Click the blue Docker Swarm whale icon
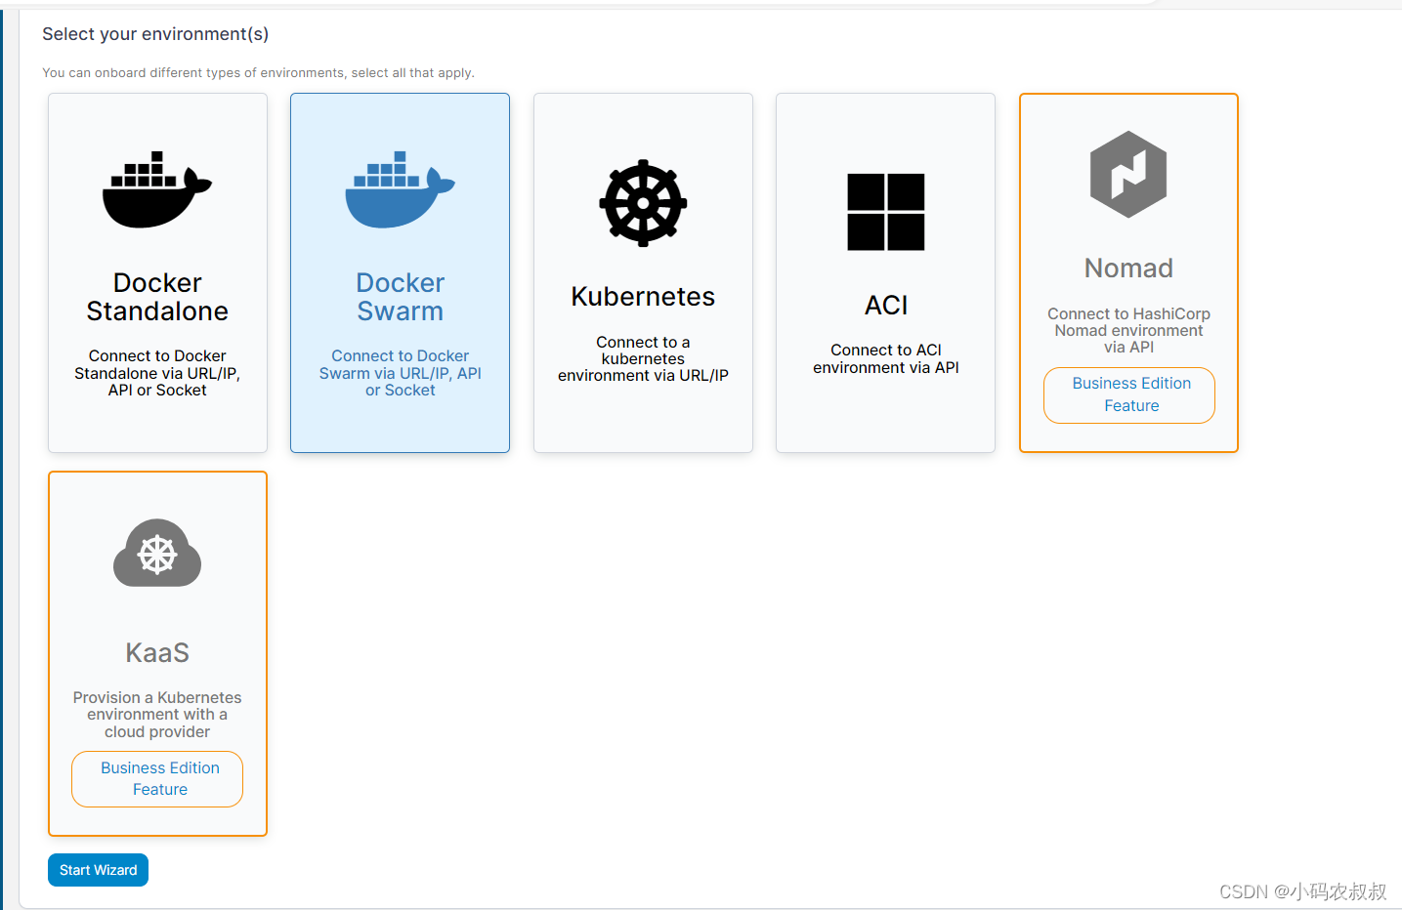1402x910 pixels. (x=400, y=189)
